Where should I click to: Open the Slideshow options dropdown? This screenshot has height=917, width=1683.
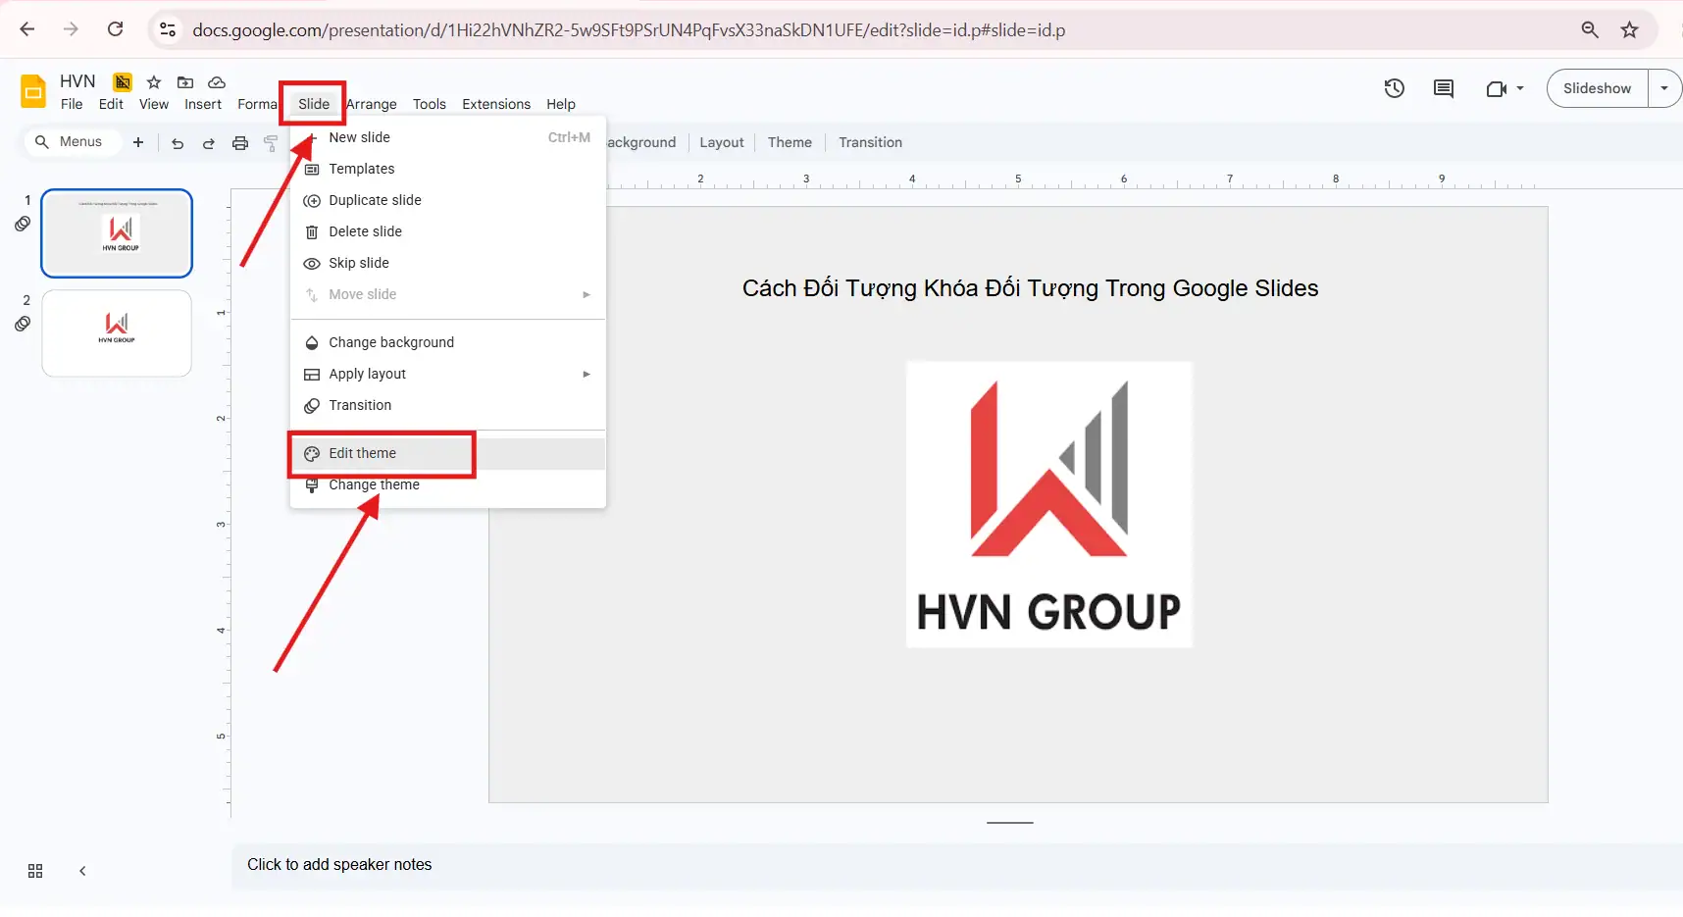1664,88
